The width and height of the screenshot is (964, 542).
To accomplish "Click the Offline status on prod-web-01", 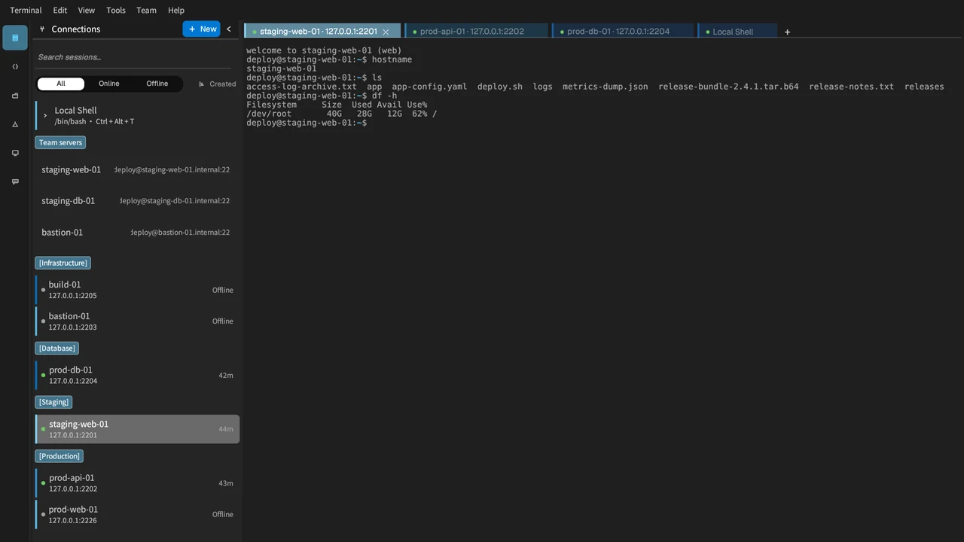I will (x=223, y=515).
